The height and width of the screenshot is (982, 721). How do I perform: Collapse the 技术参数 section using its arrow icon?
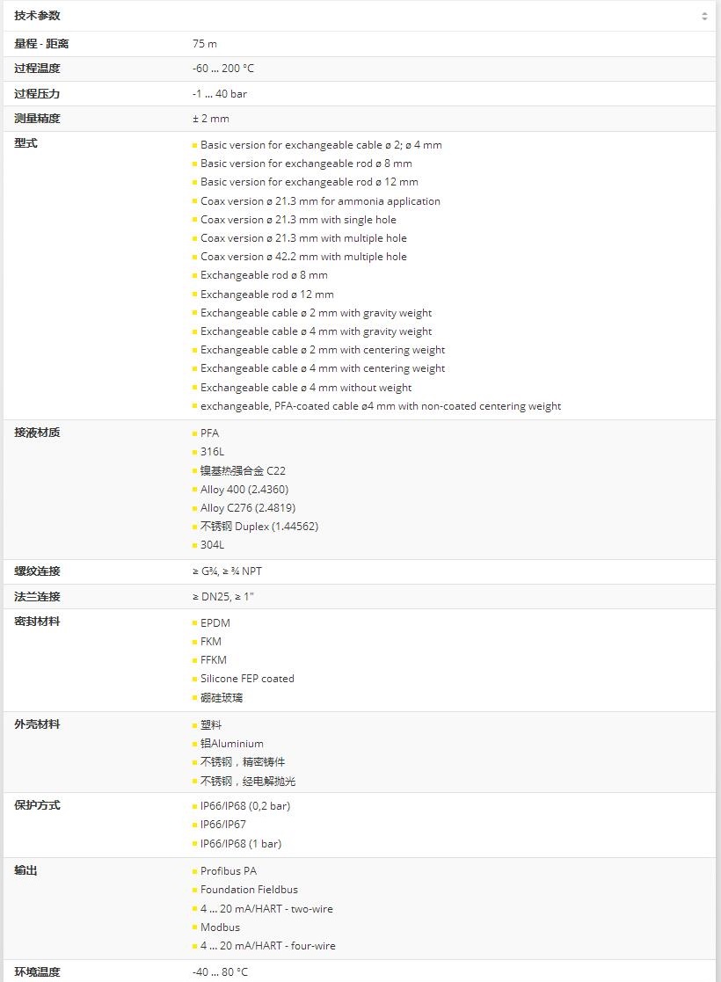coord(703,16)
